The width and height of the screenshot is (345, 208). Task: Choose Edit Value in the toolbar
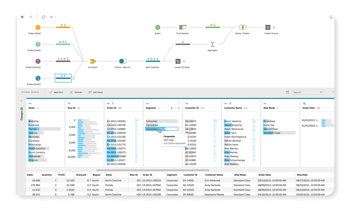pyautogui.click(x=96, y=92)
